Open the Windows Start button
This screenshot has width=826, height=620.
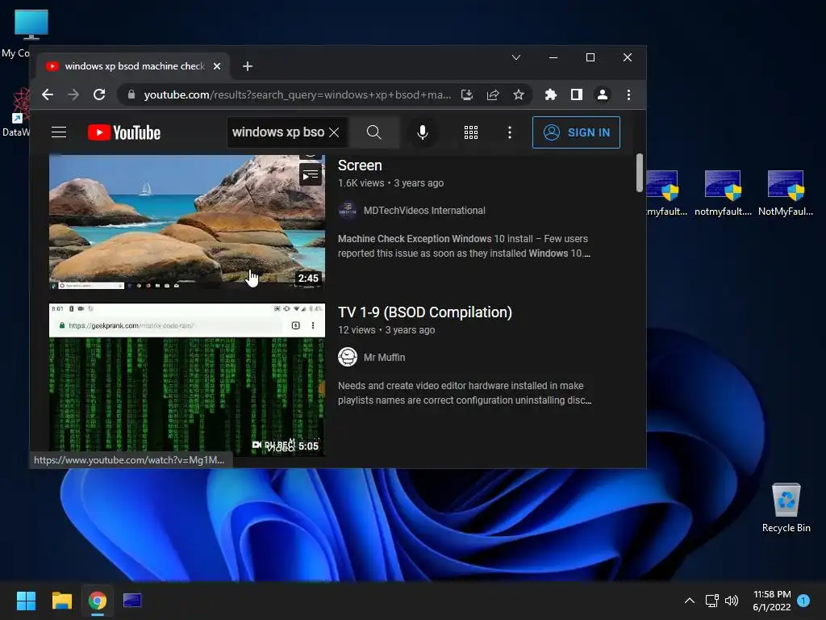click(x=26, y=601)
